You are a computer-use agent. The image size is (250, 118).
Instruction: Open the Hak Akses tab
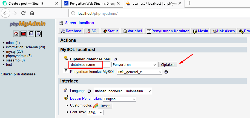(x=223, y=31)
